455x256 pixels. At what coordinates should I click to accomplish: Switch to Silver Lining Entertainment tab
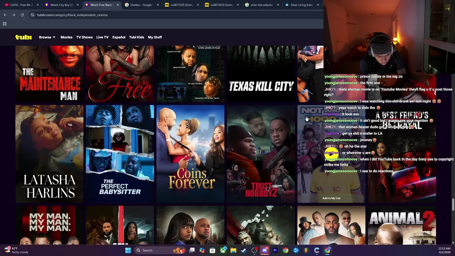pyautogui.click(x=302, y=5)
